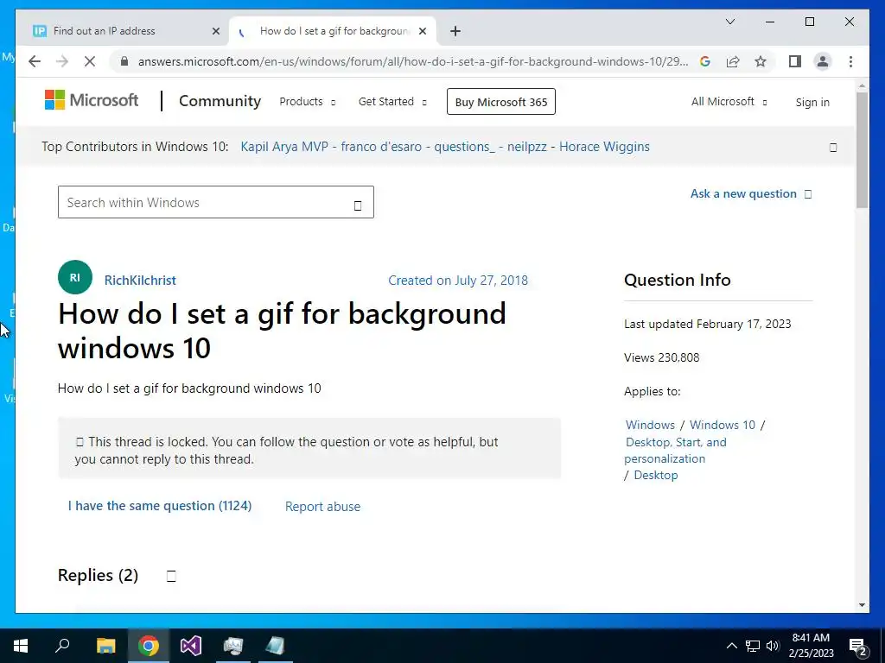
Task: Click the Search within Windows field
Action: (215, 202)
